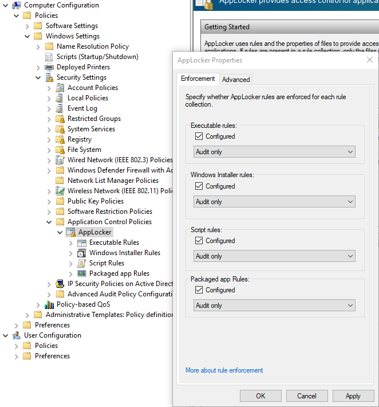The width and height of the screenshot is (379, 407).
Task: Click the Script Rules icon
Action: coord(82,263)
